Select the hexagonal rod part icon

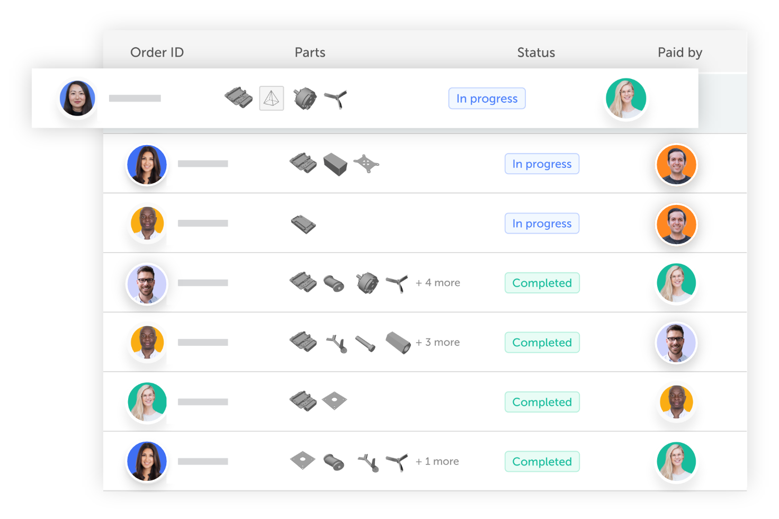[x=398, y=343]
